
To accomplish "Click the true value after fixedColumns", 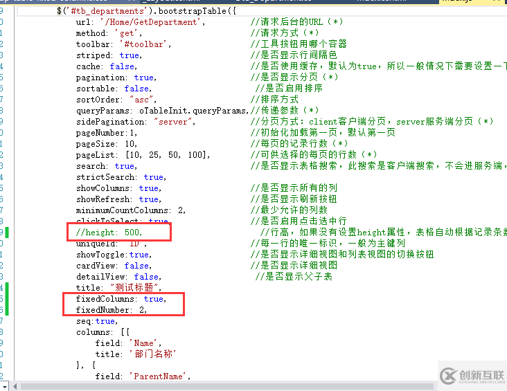I will click(153, 299).
